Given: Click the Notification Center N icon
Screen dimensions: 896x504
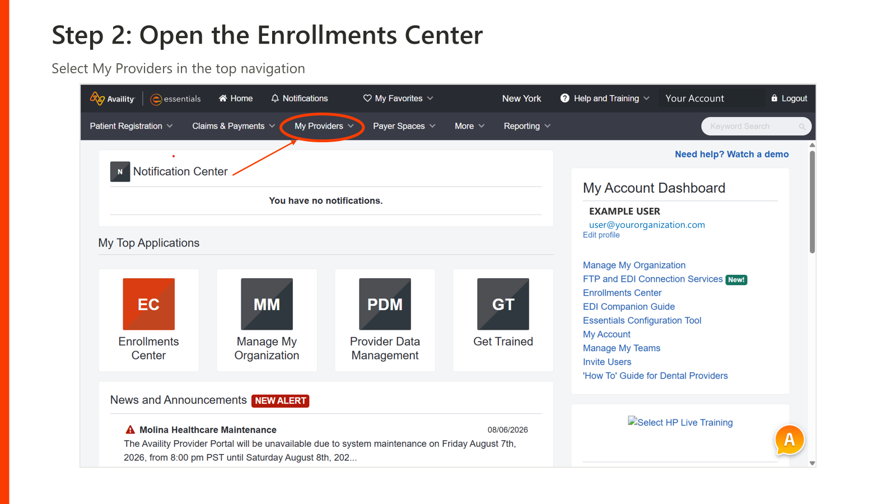Looking at the screenshot, I should pos(120,172).
